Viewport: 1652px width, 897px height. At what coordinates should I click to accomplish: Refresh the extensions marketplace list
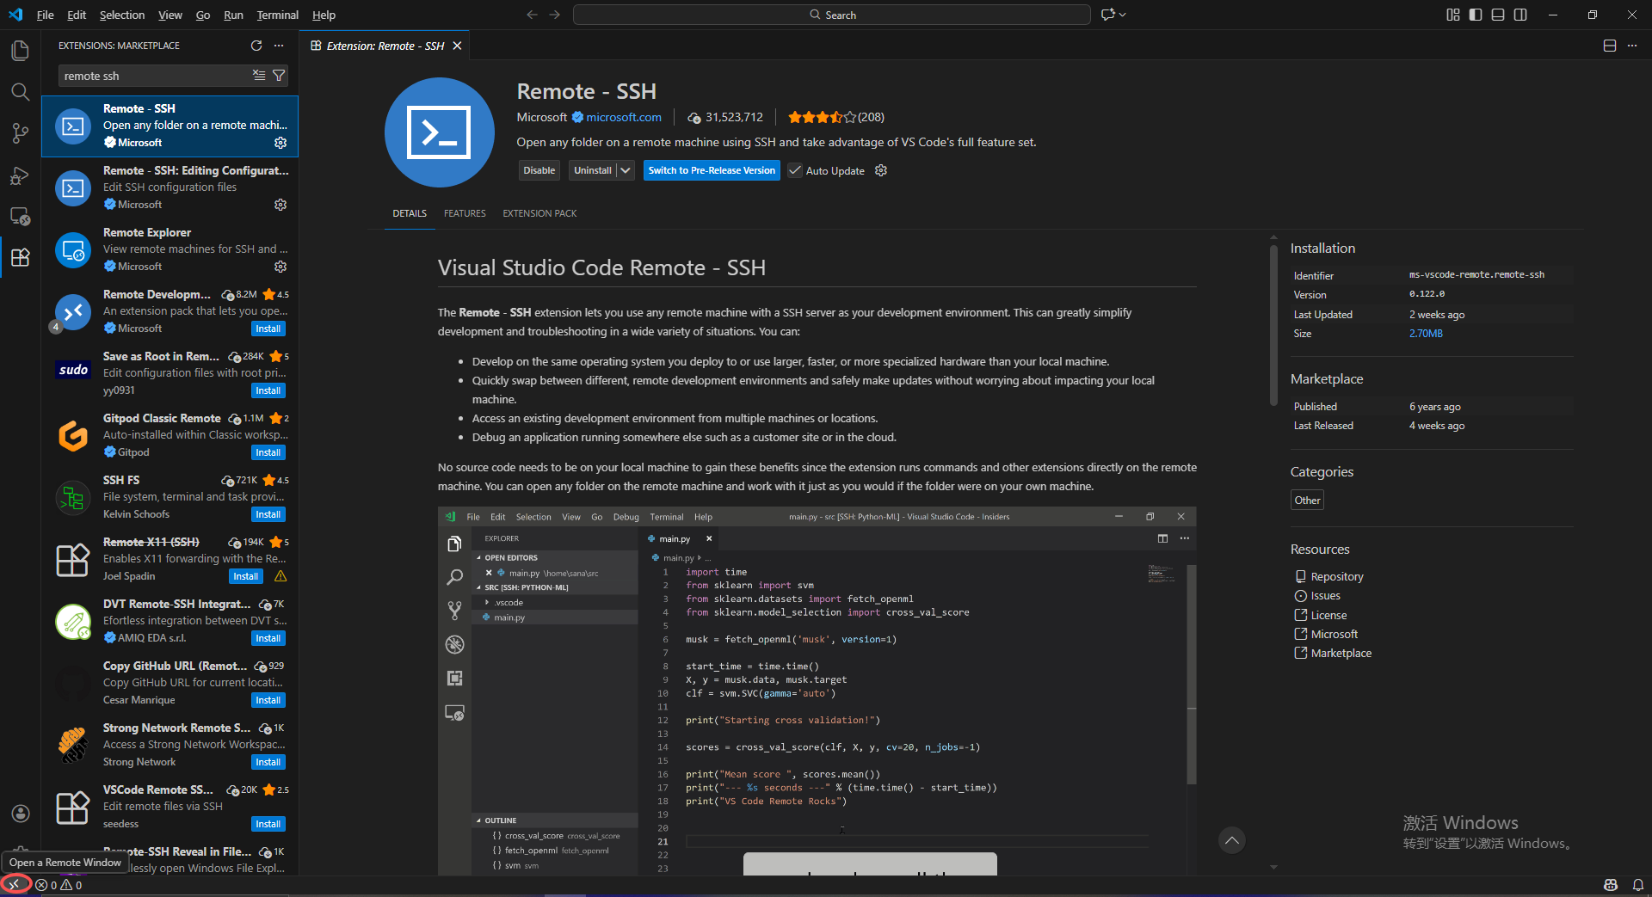(256, 46)
